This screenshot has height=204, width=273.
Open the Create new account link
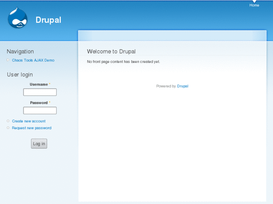click(29, 121)
